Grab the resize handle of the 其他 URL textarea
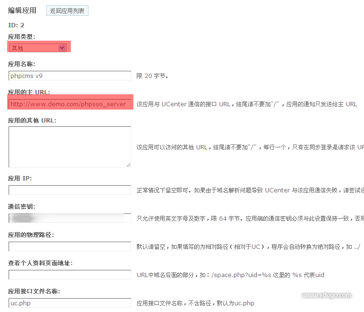The width and height of the screenshot is (364, 312). coord(128,165)
